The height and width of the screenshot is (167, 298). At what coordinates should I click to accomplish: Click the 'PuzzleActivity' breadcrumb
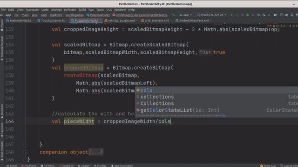[x=100, y=15]
